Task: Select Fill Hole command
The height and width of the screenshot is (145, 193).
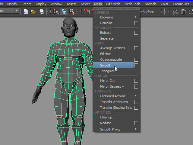Action: 106,54
